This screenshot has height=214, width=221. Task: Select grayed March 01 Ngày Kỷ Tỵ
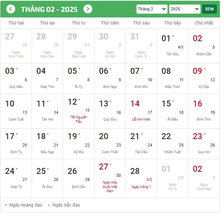click(x=172, y=178)
